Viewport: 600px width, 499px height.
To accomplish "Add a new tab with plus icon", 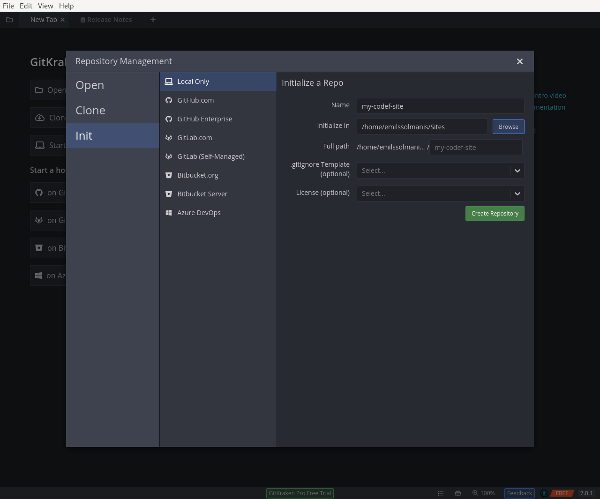I will tap(153, 20).
